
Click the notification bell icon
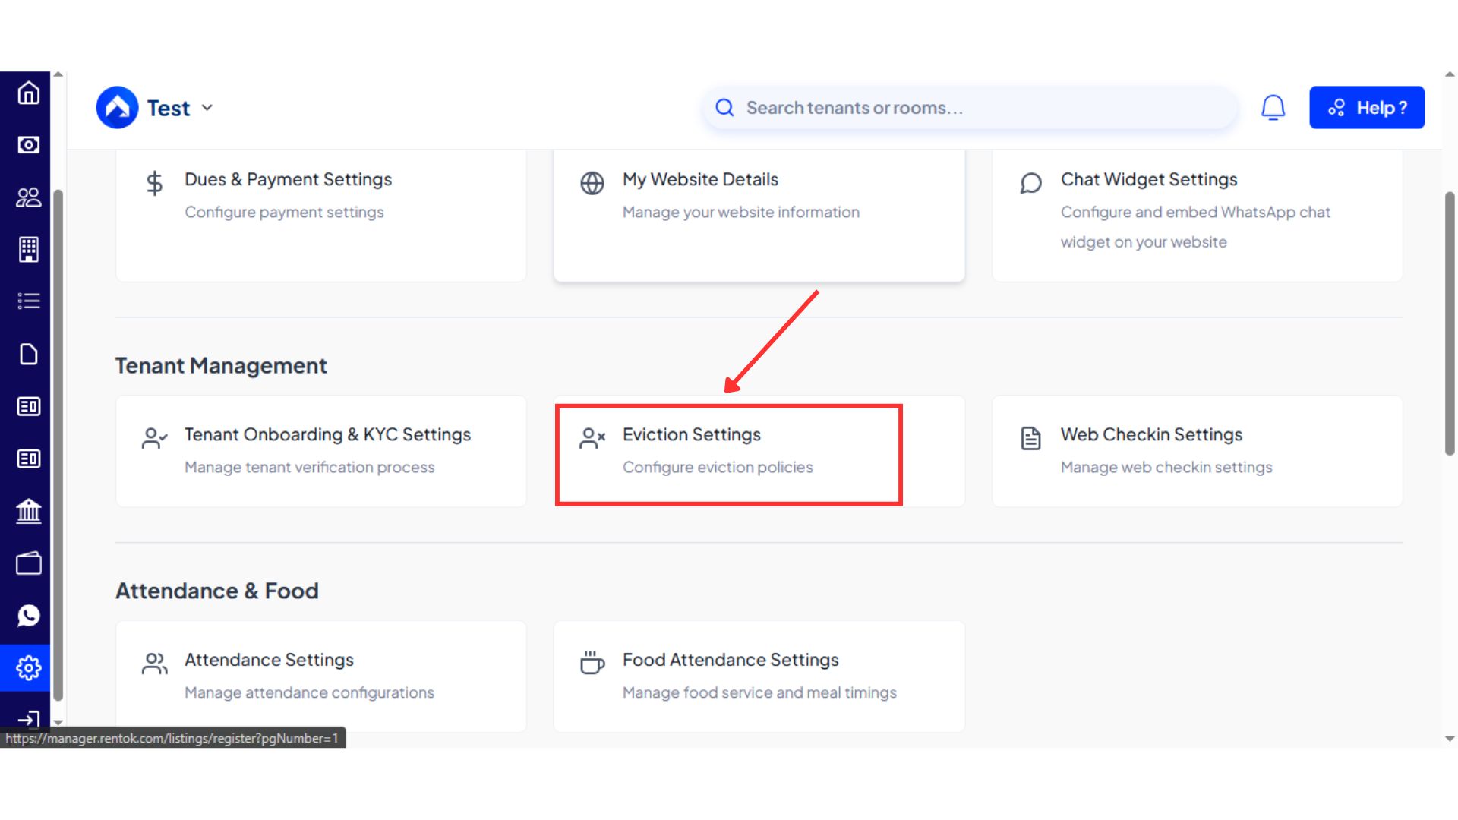point(1273,108)
